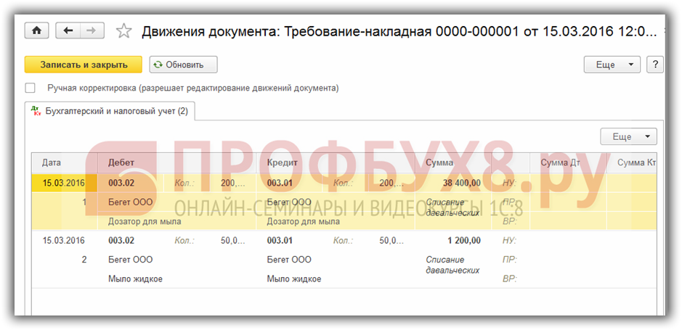Click the Сумма Дт column header

coord(560,162)
